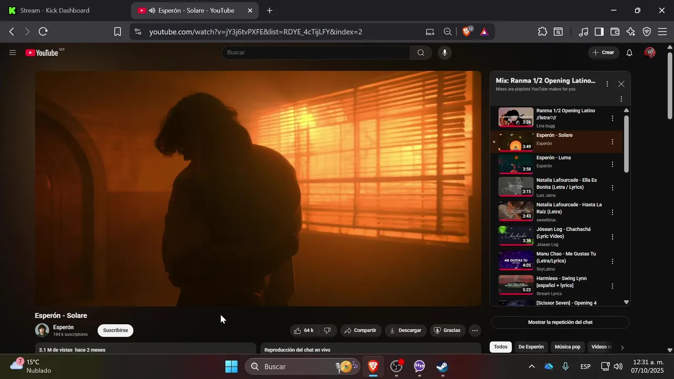Open the secondary playlist three-dot menu
This screenshot has width=674, height=379.
point(621,99)
